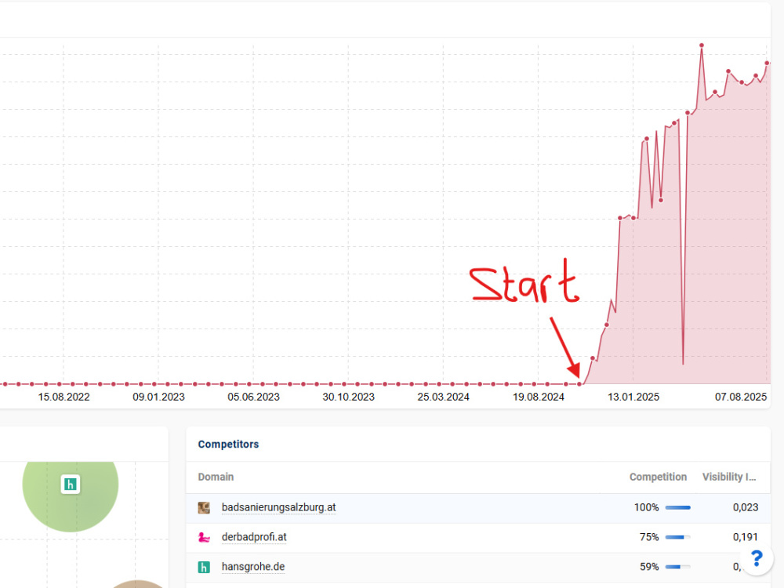784x588 pixels.
Task: Click the 13.01.2025 axis date label
Action: click(x=633, y=397)
